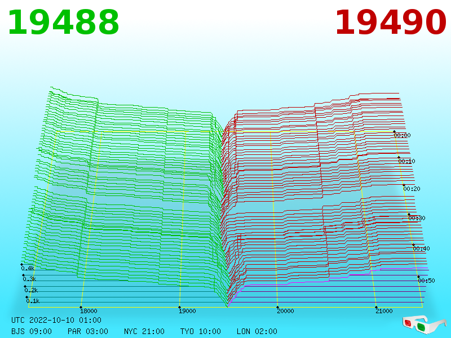Screen dimensions: 451x338
Task: Click the 0.1k depth axis label
Action: click(33, 301)
